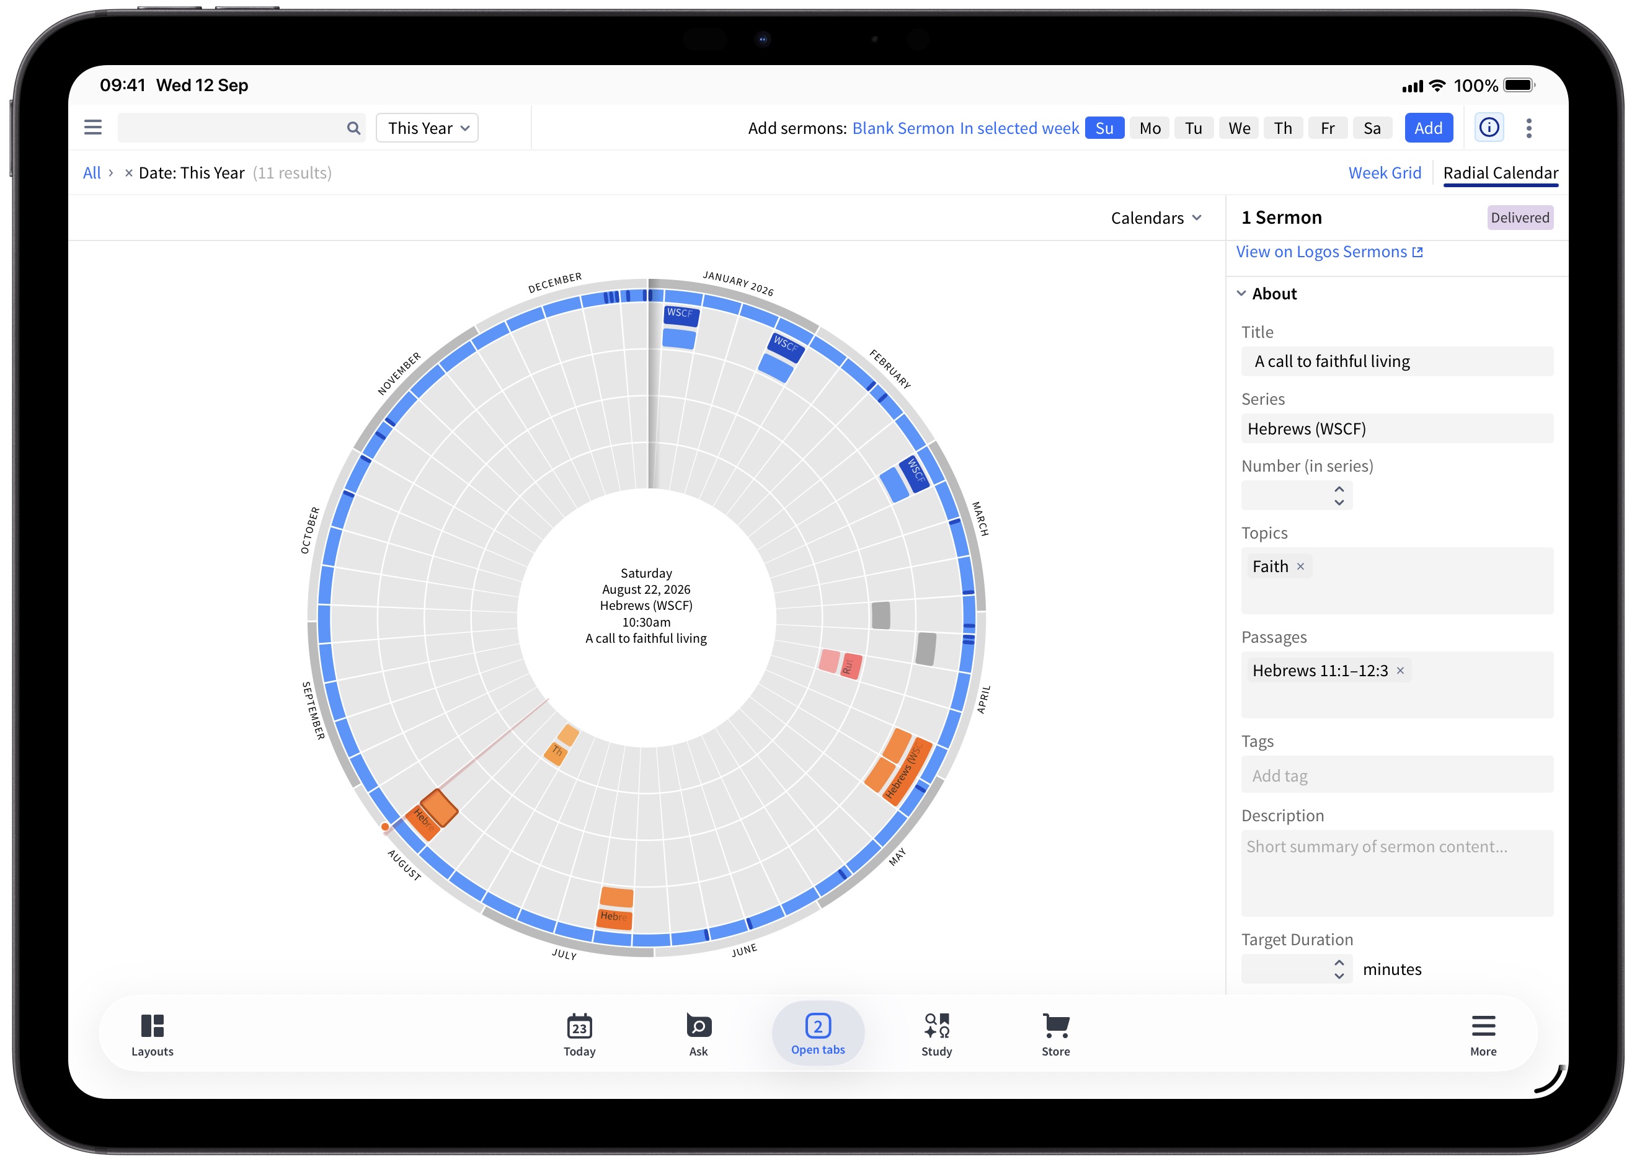Select the gray block near April
Viewport: 1637px width, 1164px height.
tap(926, 649)
